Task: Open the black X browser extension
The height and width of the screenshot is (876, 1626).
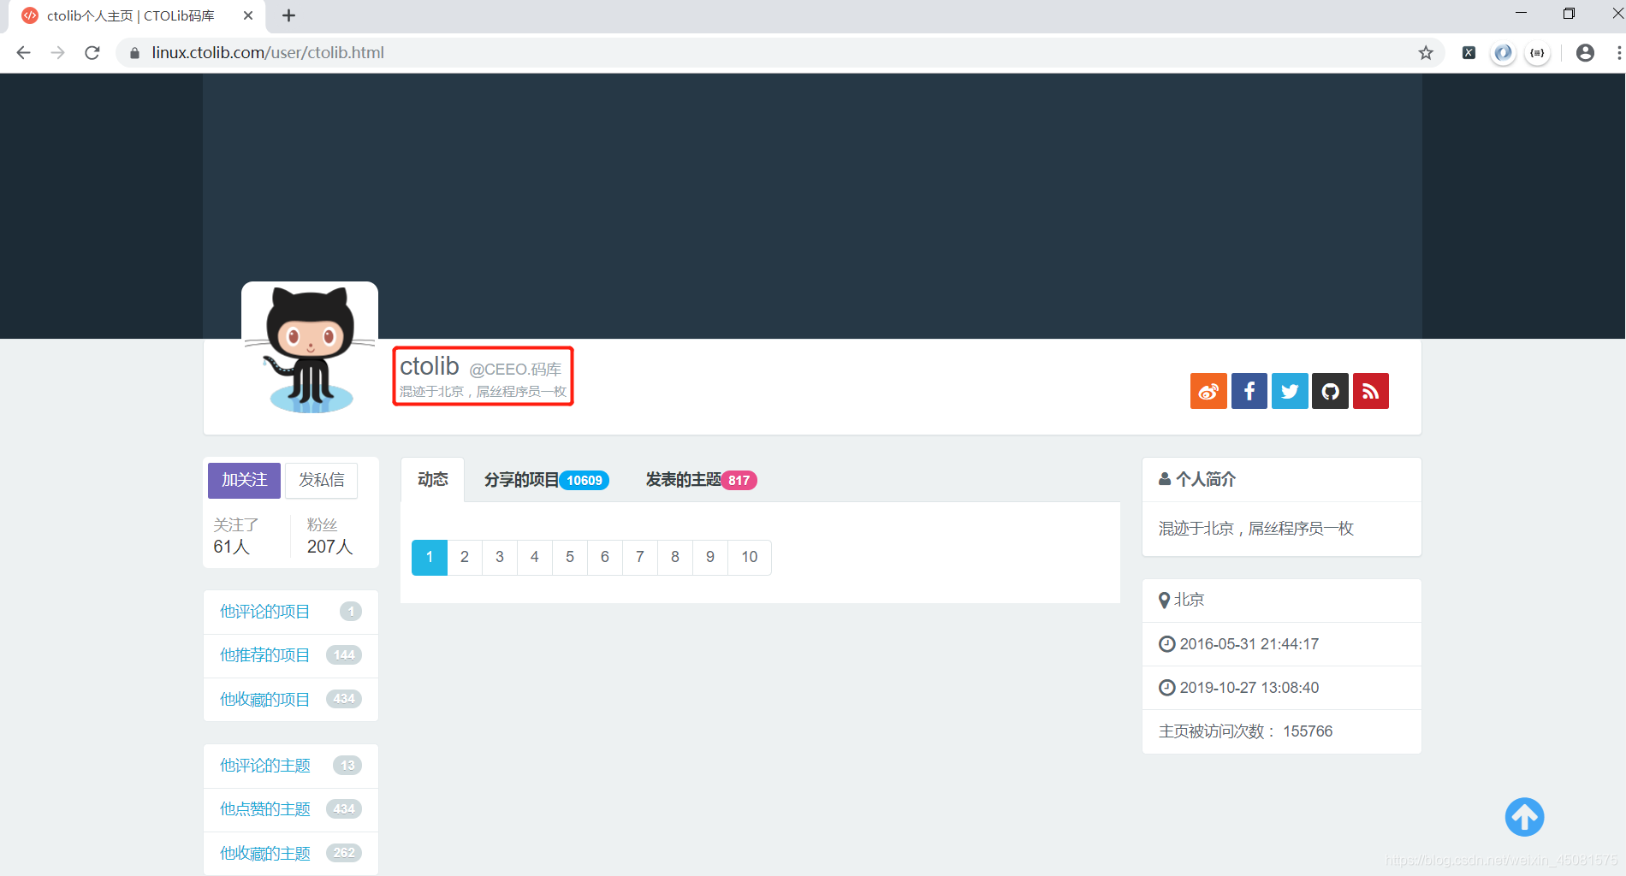Action: pyautogui.click(x=1469, y=52)
